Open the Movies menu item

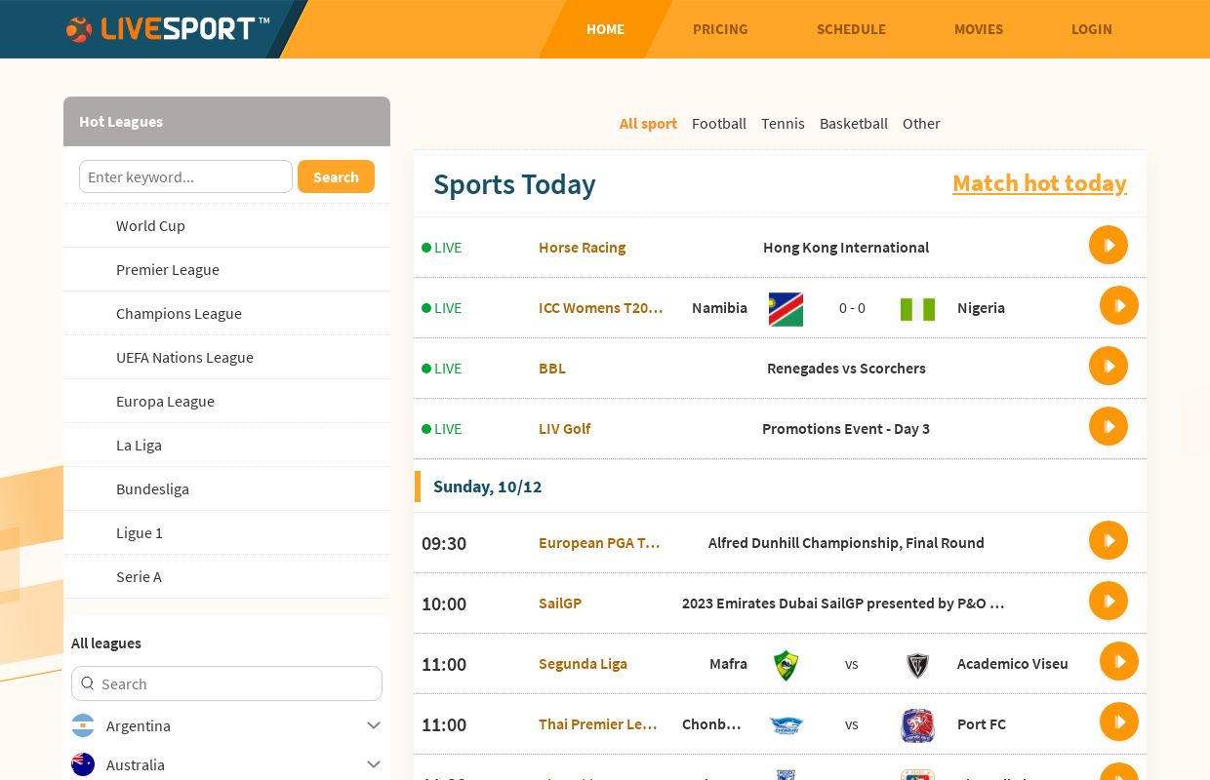point(979,29)
